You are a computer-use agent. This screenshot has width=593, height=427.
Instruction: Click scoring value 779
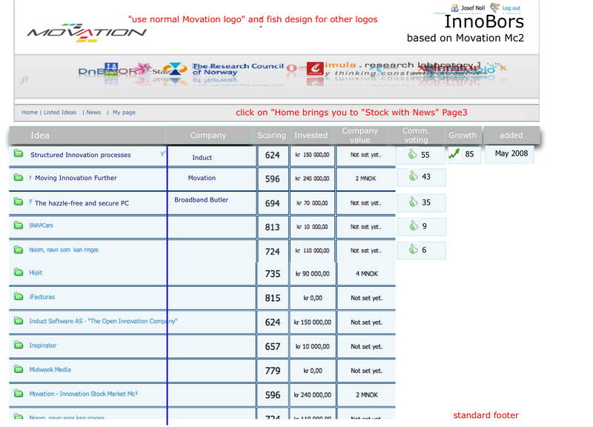(x=273, y=371)
